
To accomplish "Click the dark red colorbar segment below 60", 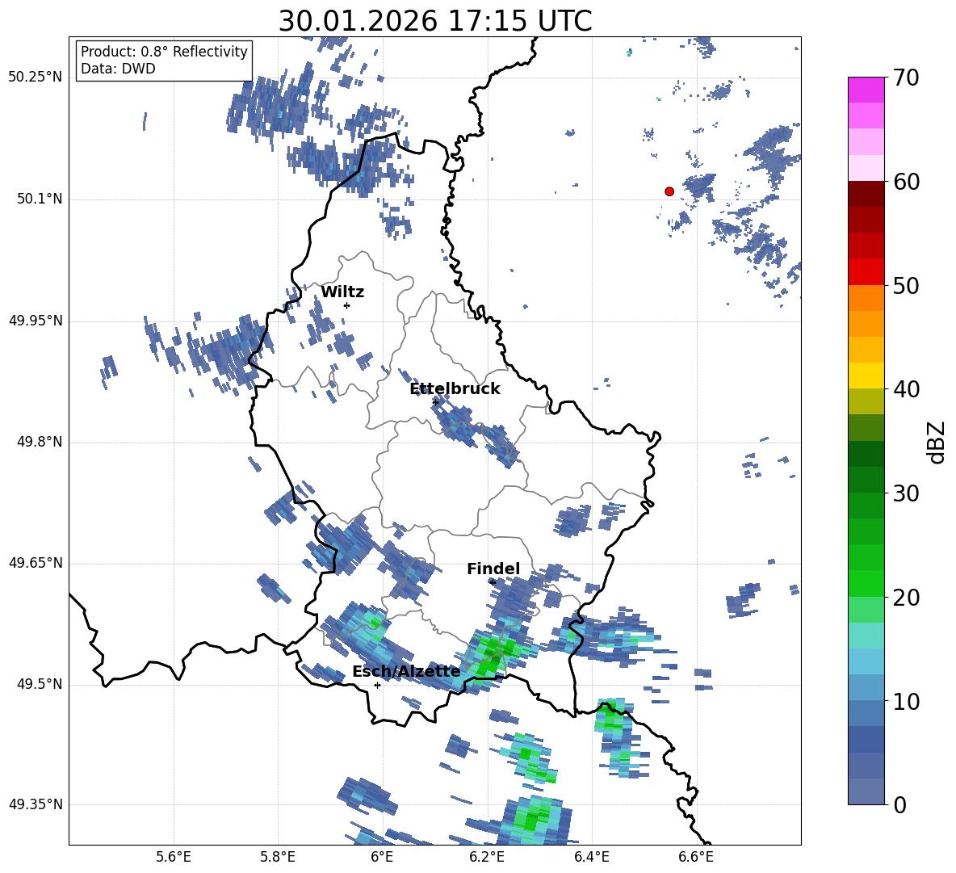I will [866, 194].
